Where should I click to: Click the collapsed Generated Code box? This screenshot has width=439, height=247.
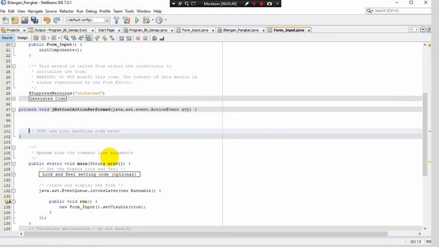47,99
